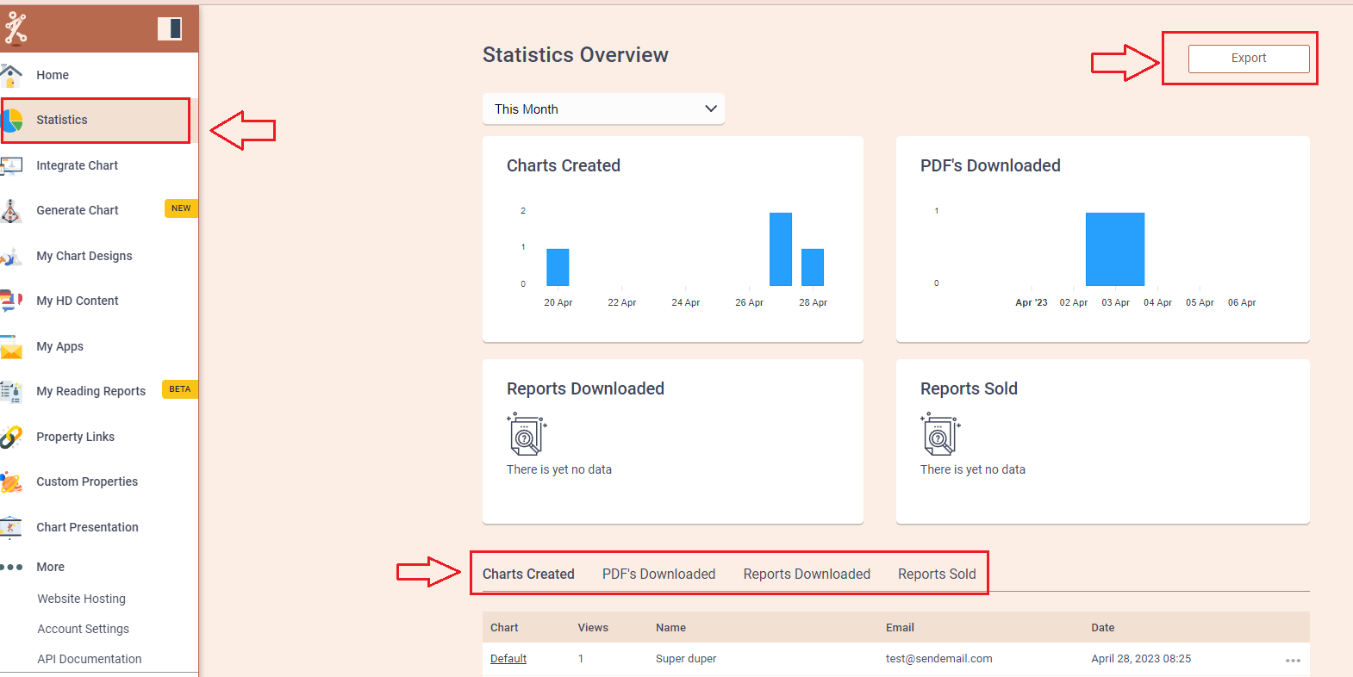Click the Chart Presentation easel icon
The width and height of the screenshot is (1353, 677).
coord(10,527)
